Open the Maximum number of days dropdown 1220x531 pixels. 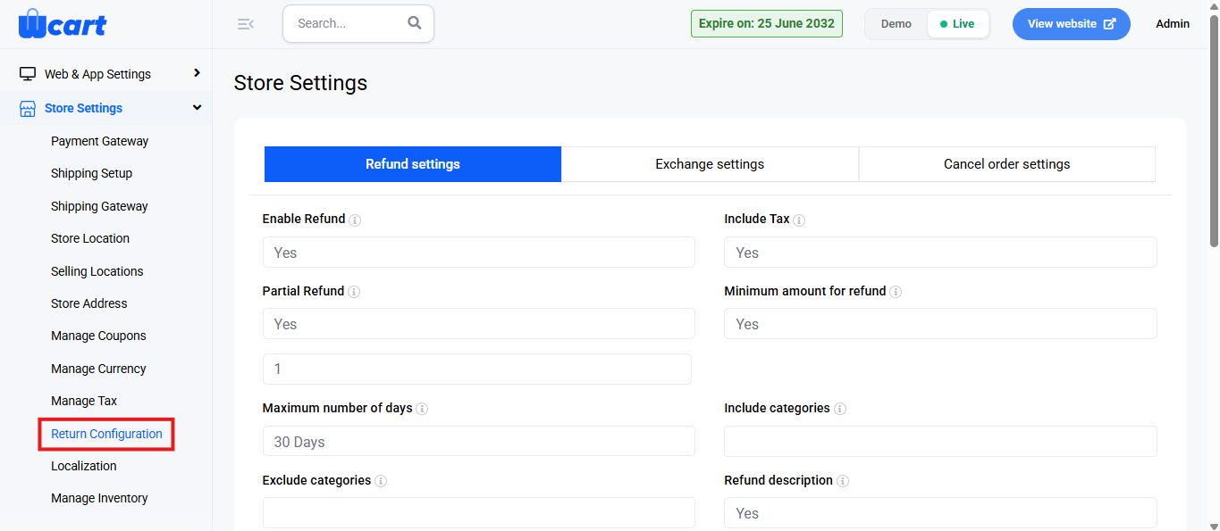(x=478, y=442)
